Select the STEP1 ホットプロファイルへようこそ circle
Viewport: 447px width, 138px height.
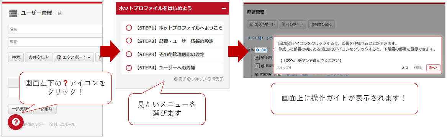pyautogui.click(x=129, y=28)
